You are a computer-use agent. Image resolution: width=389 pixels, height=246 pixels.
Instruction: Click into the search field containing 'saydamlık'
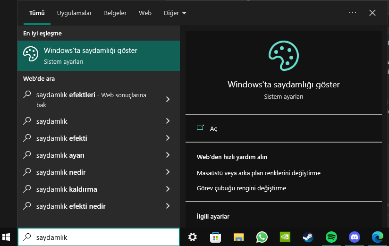click(99, 237)
